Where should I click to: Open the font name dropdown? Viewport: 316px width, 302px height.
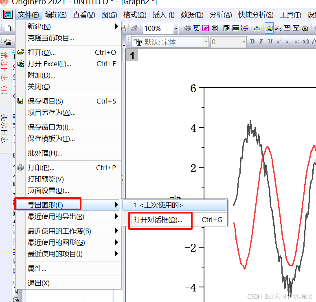coord(206,42)
